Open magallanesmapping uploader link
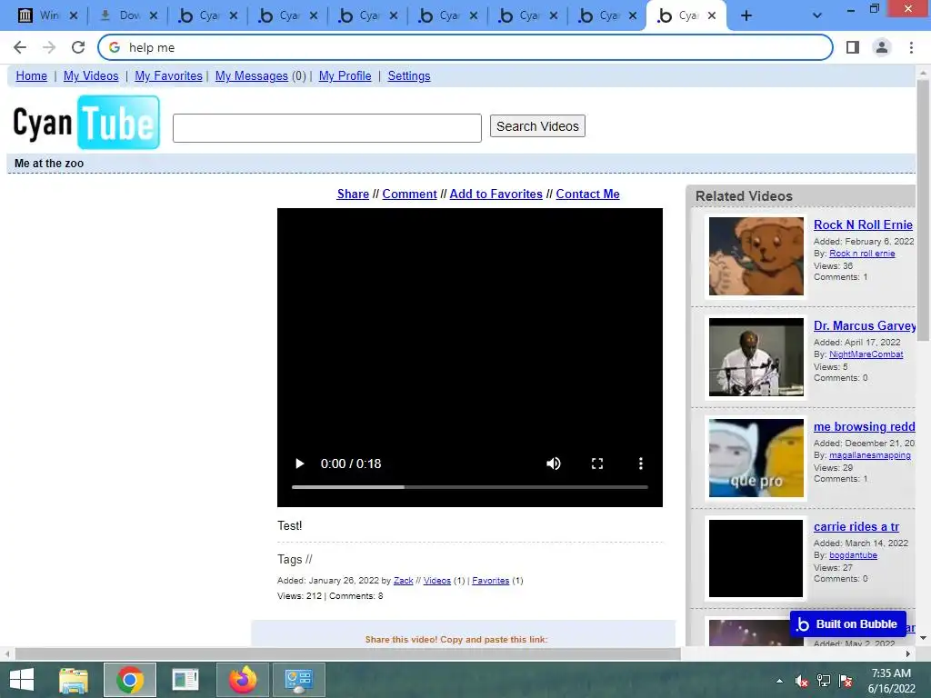This screenshot has width=931, height=698. [870, 455]
